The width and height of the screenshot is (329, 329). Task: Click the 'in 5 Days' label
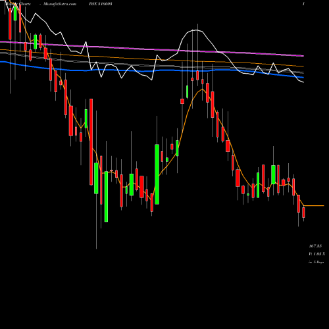click(316, 262)
